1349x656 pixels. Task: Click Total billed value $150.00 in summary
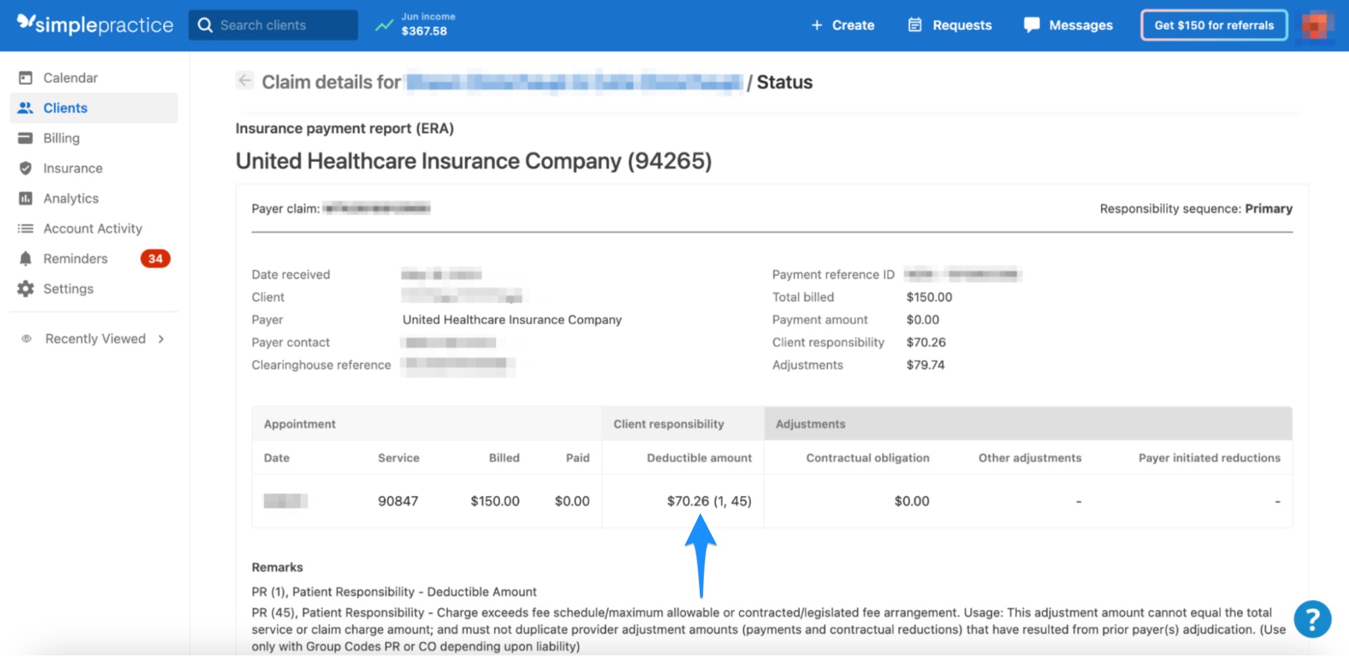(929, 297)
